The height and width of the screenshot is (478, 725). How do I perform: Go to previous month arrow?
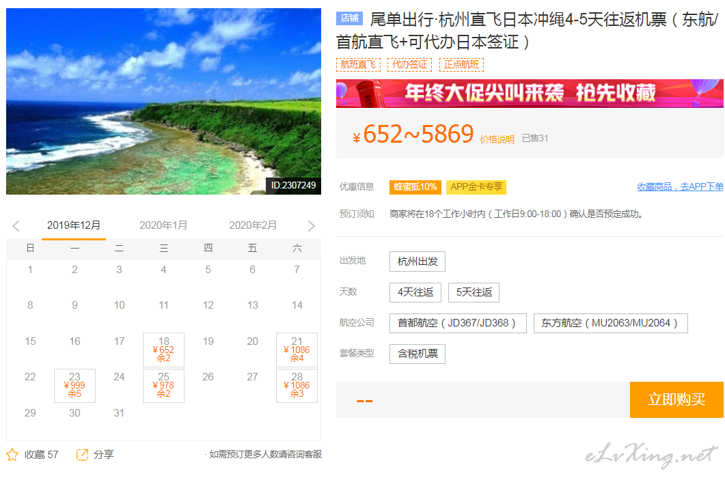pyautogui.click(x=16, y=225)
